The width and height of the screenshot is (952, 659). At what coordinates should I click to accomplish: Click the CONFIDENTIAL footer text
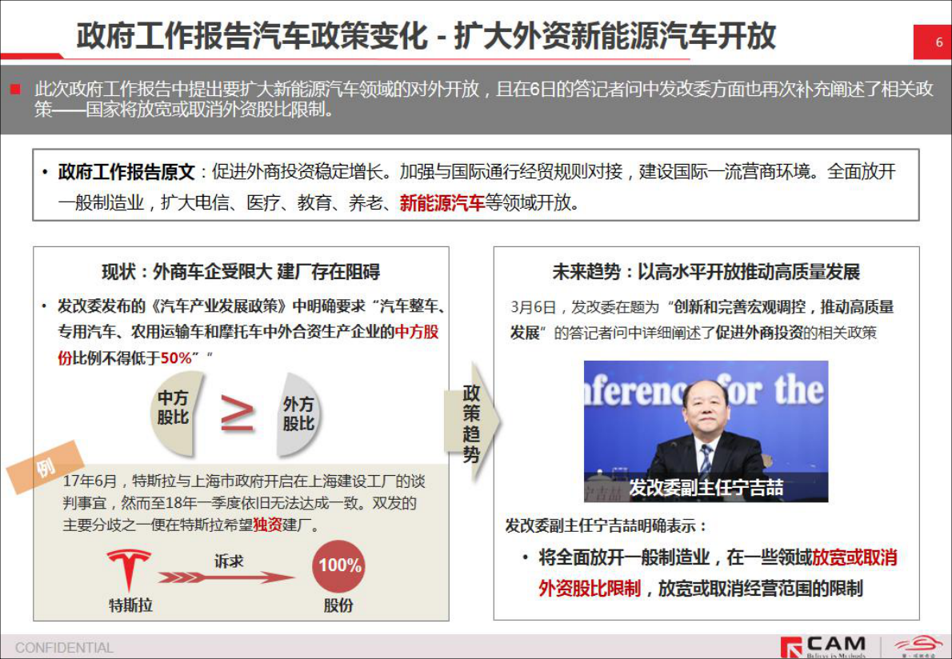[64, 647]
